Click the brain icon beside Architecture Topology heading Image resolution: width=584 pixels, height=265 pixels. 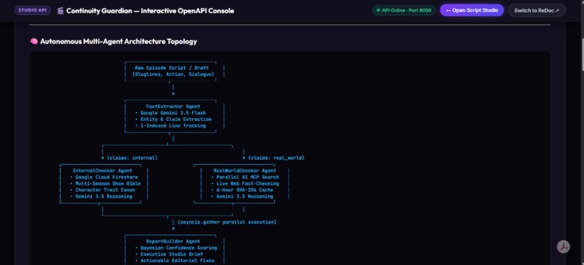[x=34, y=41]
